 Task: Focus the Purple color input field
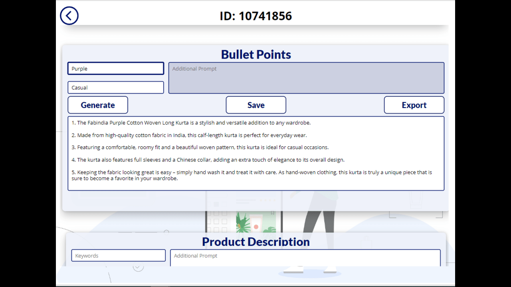point(116,69)
